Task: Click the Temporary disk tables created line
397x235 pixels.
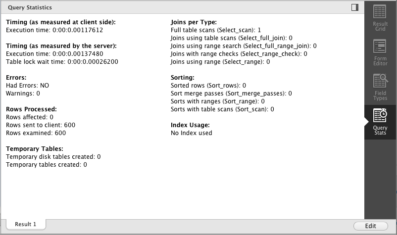Action: 53,157
